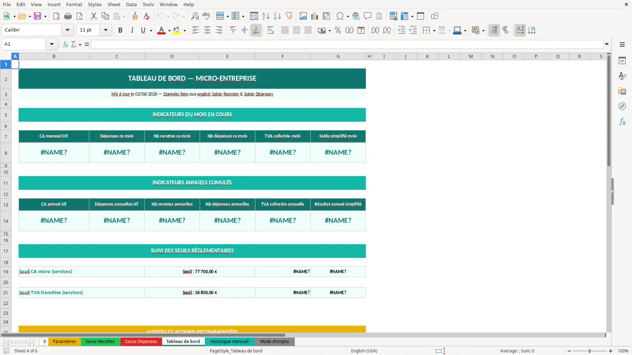The width and height of the screenshot is (632, 355).
Task: Toggle bold formatting
Action: pos(120,31)
